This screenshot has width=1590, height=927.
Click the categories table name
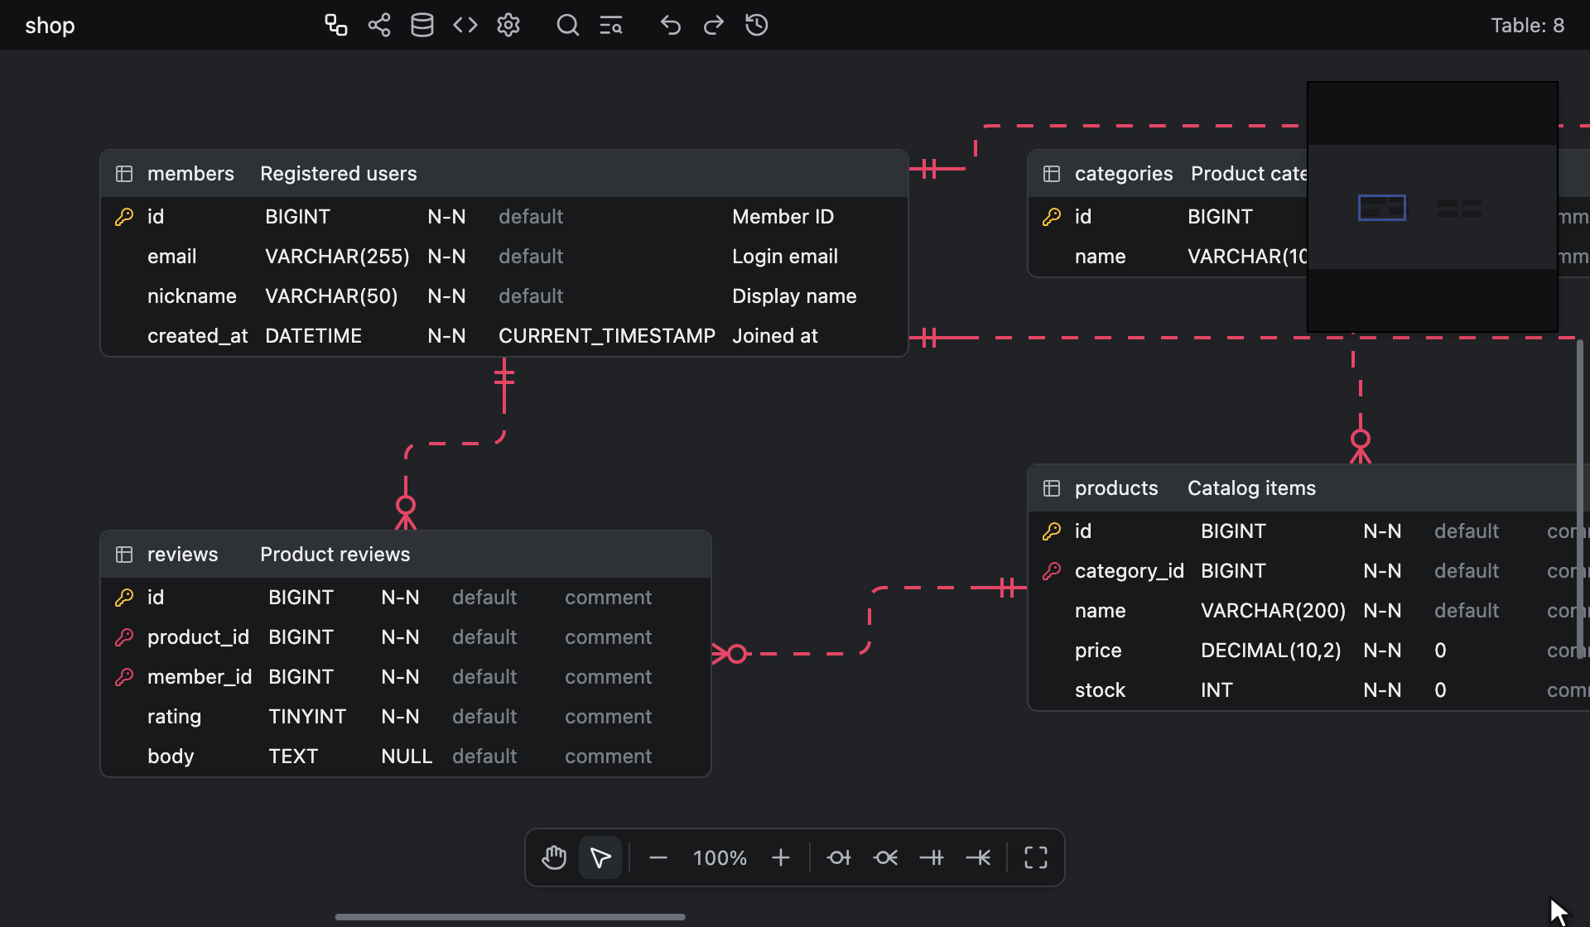pos(1124,174)
